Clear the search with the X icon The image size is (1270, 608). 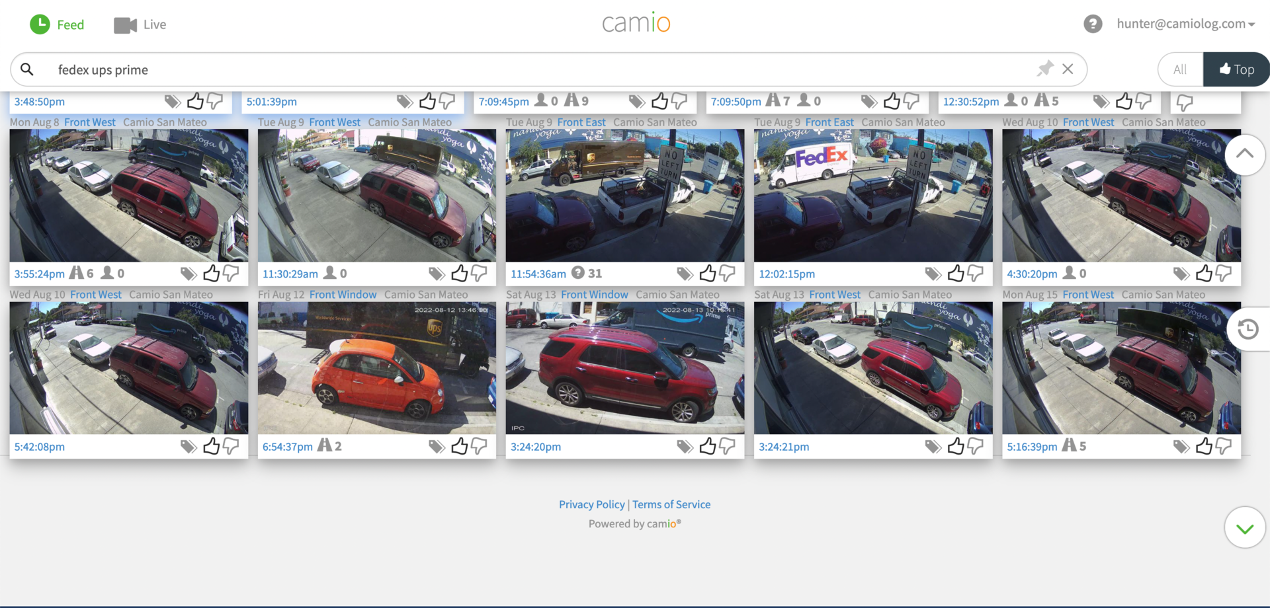coord(1068,69)
